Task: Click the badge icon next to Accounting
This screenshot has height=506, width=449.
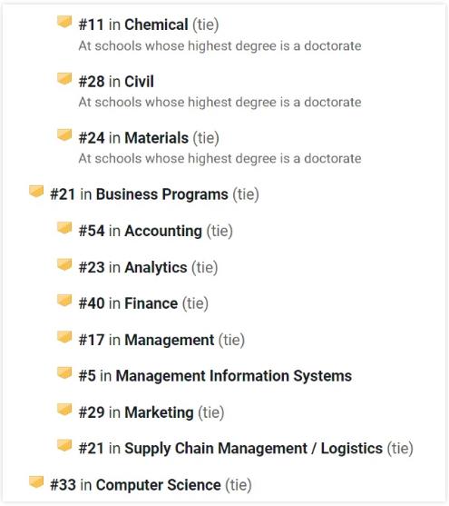Action: pos(64,228)
